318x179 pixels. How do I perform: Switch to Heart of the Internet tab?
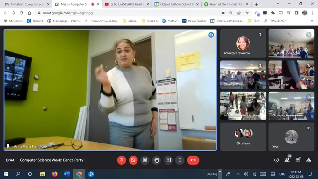point(226,4)
